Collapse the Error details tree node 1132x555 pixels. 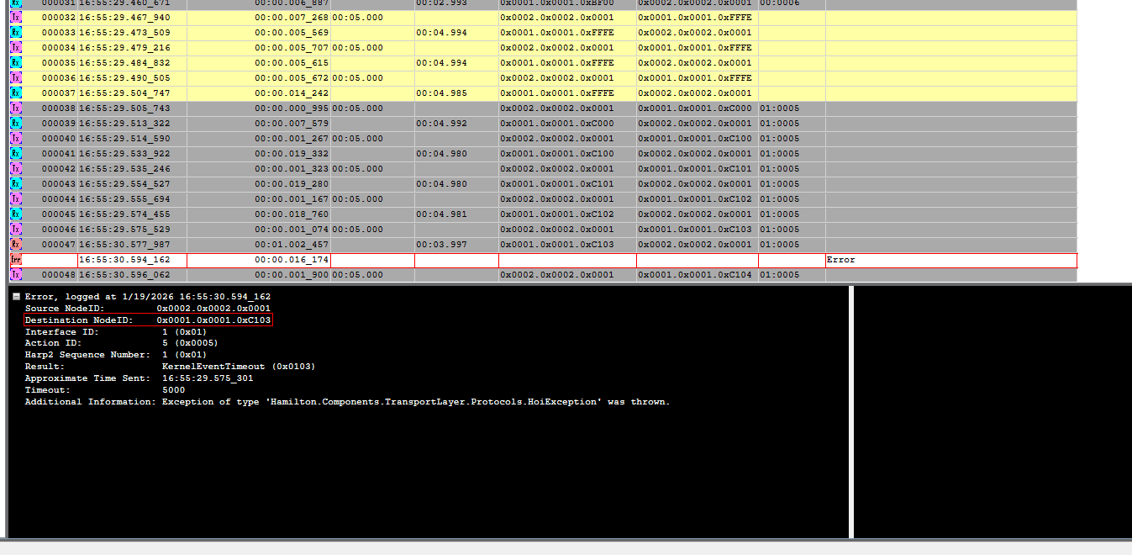point(16,297)
